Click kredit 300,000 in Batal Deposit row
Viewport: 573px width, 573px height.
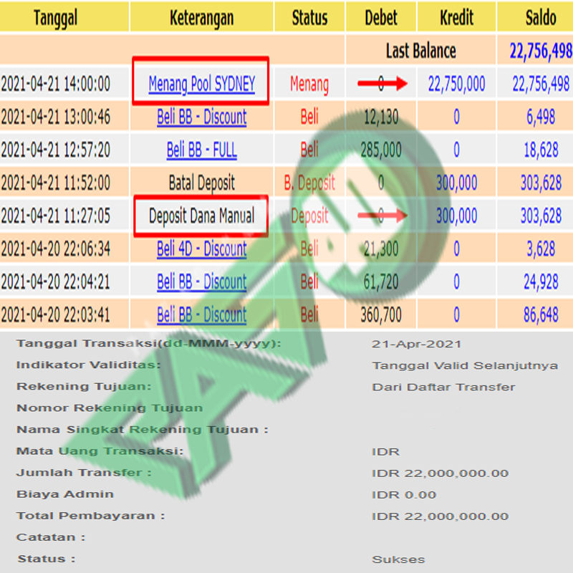point(456,183)
